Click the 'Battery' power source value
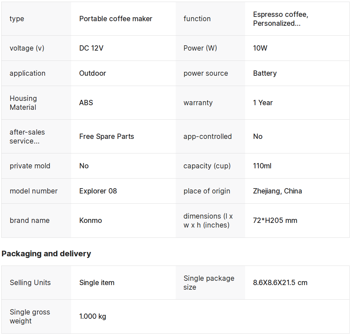 click(x=265, y=73)
